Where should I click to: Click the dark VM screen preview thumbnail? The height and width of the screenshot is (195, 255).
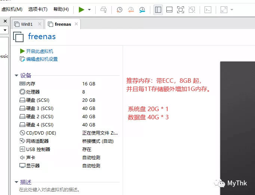[x=237, y=128]
